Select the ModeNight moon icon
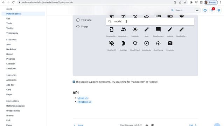The image size is (224, 126). point(123,43)
